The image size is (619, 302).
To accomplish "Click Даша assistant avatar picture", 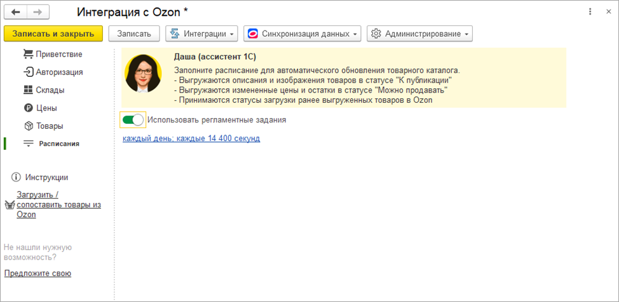I will [143, 74].
